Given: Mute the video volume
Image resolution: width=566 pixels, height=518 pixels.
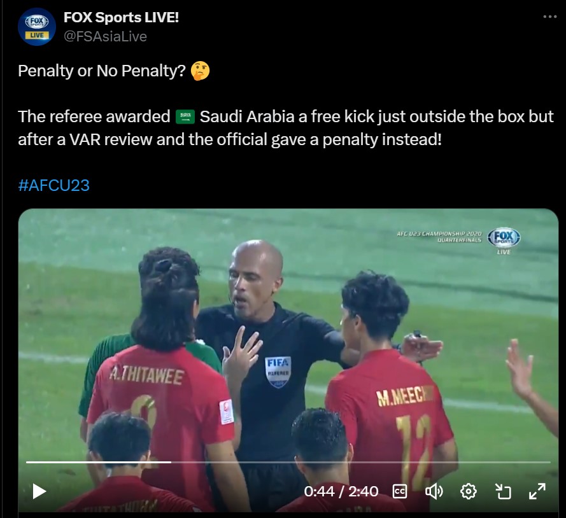Looking at the screenshot, I should [x=434, y=491].
